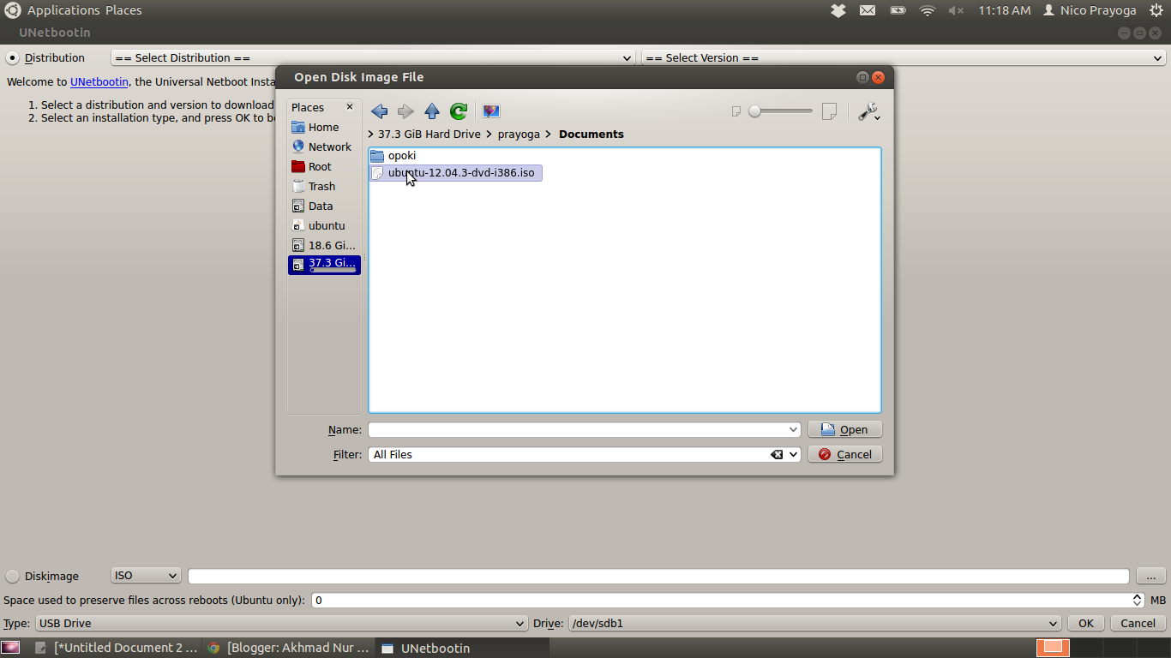Click the large icon-size zoom icon

click(829, 111)
